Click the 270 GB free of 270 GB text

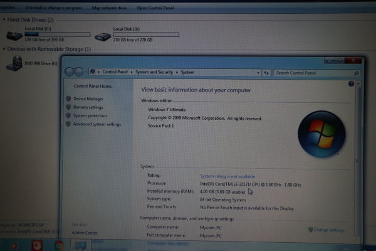pyautogui.click(x=133, y=40)
